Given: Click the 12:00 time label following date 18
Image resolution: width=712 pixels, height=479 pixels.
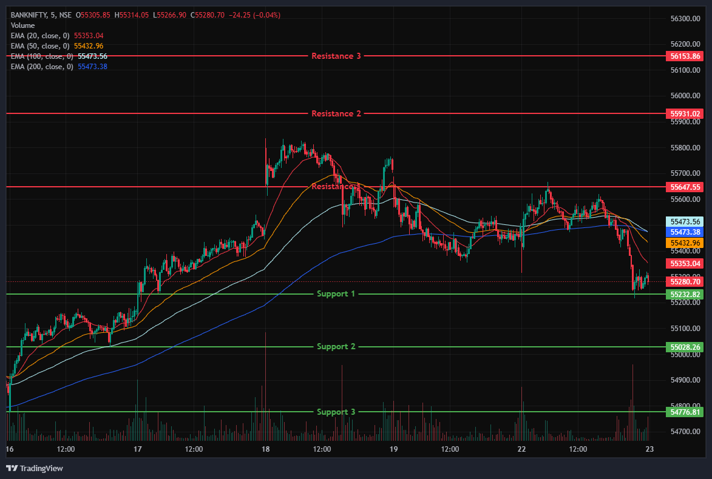Looking at the screenshot, I should (322, 449).
